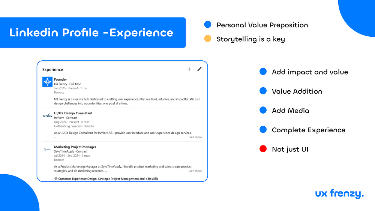Click the orange Storytelling bullet dot
The height and width of the screenshot is (211, 375).
[x=208, y=39]
